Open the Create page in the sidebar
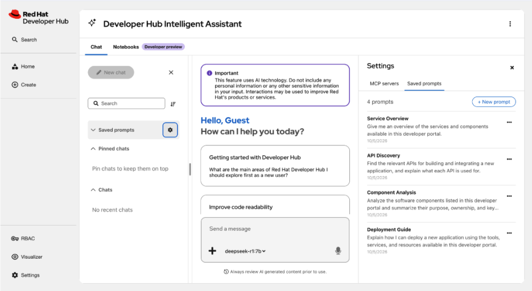 pos(24,85)
